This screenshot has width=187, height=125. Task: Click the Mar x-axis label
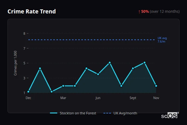(x=63, y=98)
